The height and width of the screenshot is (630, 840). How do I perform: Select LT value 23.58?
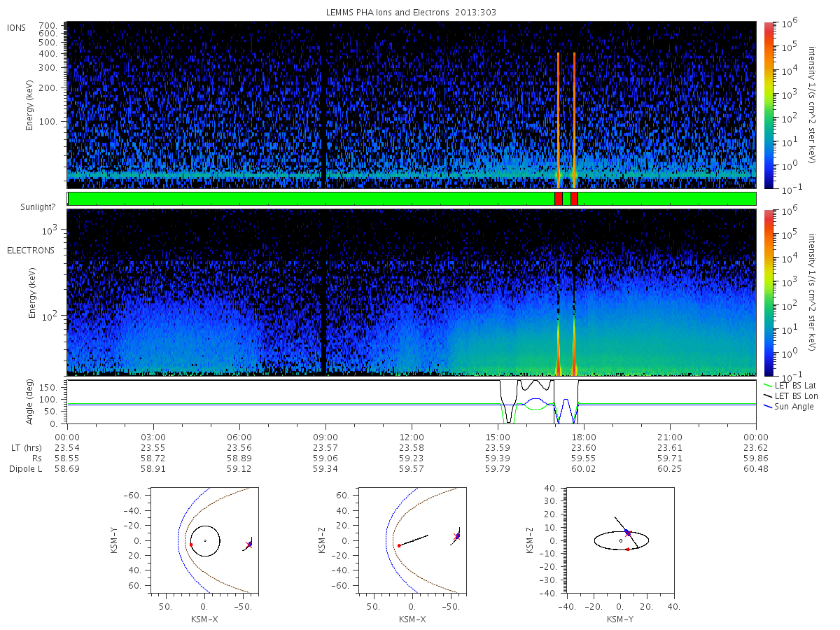(x=412, y=448)
